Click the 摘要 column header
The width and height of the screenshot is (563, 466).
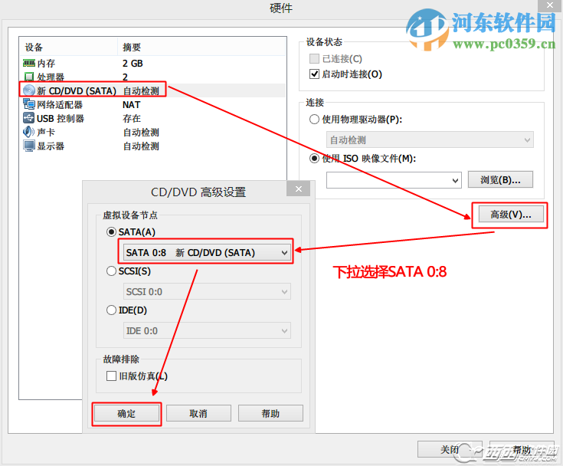201,47
